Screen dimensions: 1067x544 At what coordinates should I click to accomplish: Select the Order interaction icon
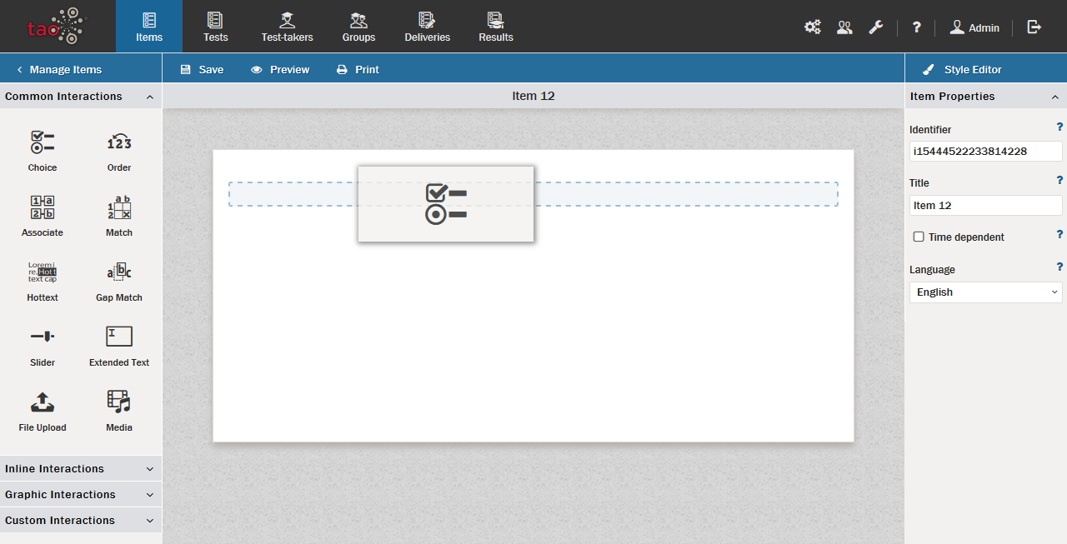click(119, 142)
